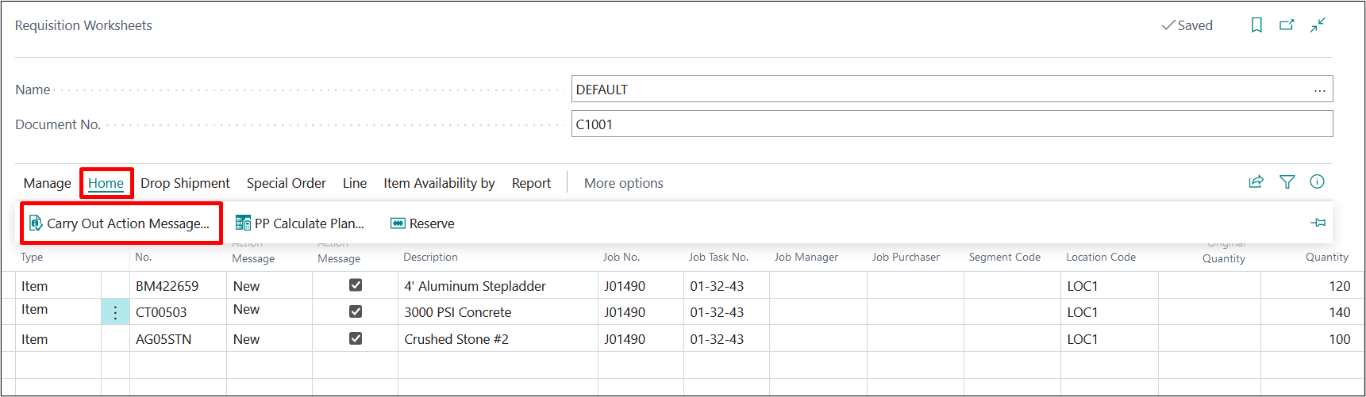Select the BM422659 item number cell

pyautogui.click(x=167, y=286)
